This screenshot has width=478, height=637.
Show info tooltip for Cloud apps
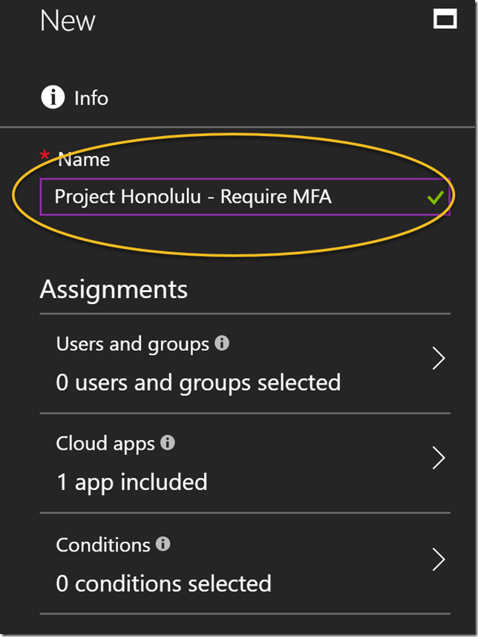tap(168, 443)
